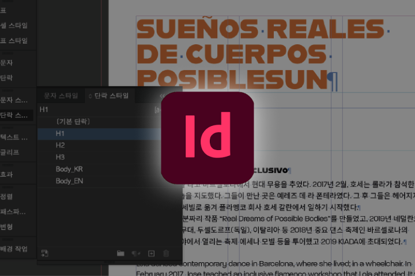415x276 pixels.
Task: Create a new style group with folder icon
Action: click(x=120, y=254)
